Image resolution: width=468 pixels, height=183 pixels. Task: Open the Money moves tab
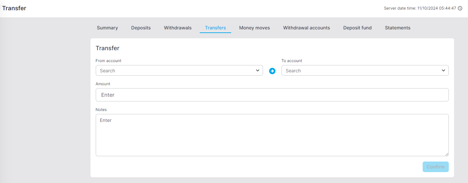pos(254,28)
